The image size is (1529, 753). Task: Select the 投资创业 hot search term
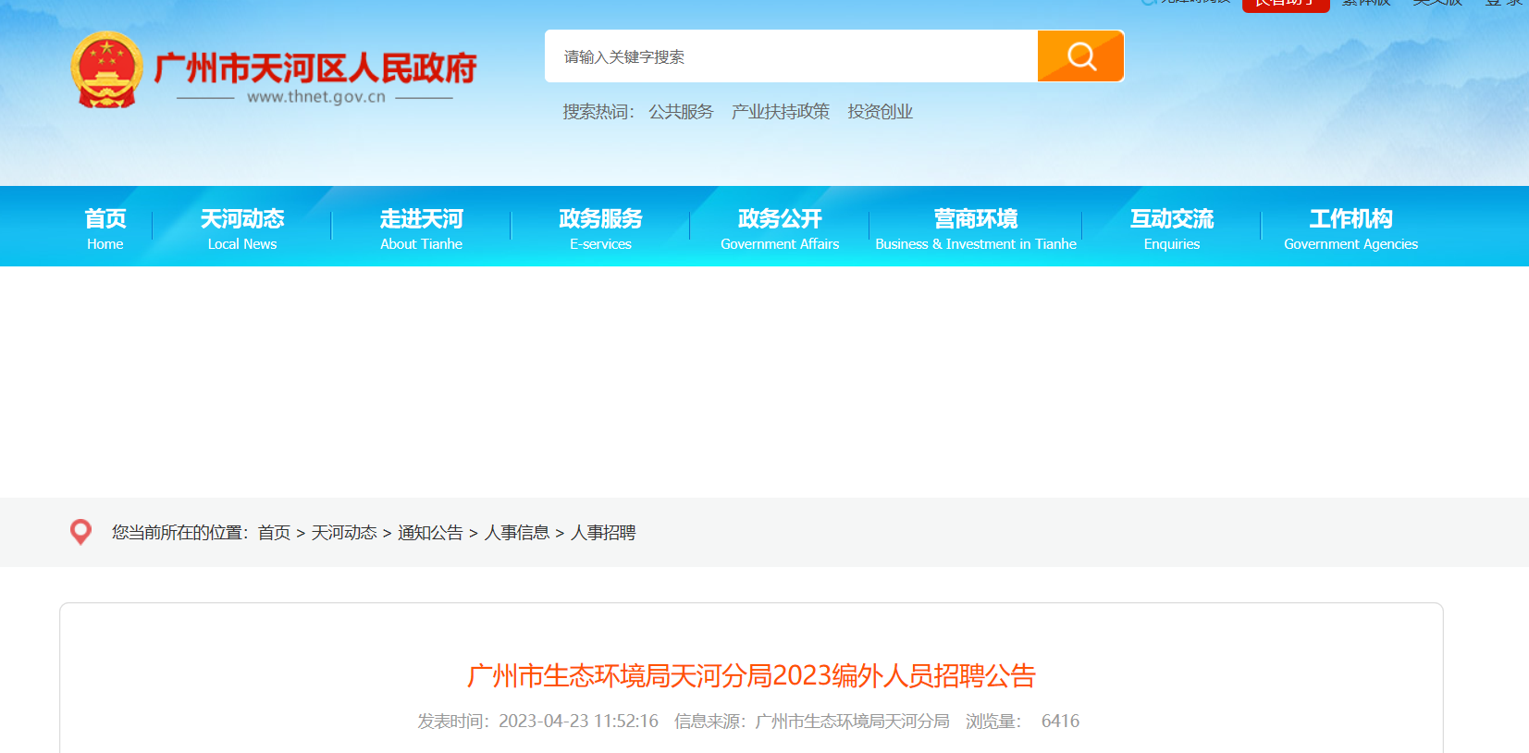881,112
